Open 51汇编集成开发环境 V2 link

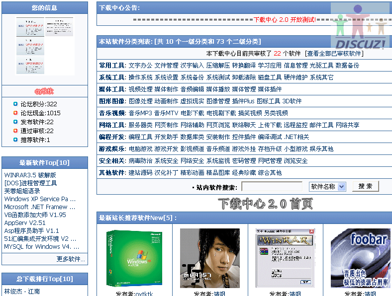(x=40, y=239)
